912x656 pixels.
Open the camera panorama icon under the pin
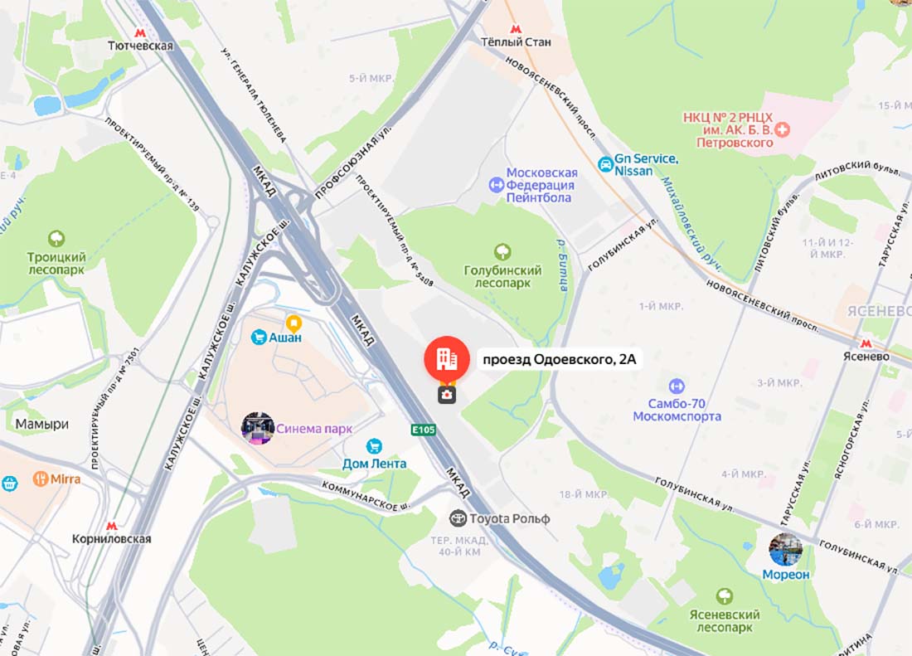click(x=447, y=395)
